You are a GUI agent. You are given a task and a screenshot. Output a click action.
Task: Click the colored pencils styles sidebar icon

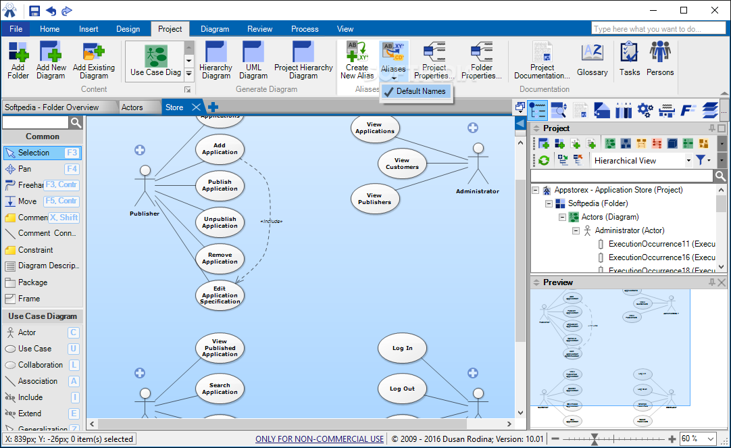pyautogui.click(x=624, y=111)
